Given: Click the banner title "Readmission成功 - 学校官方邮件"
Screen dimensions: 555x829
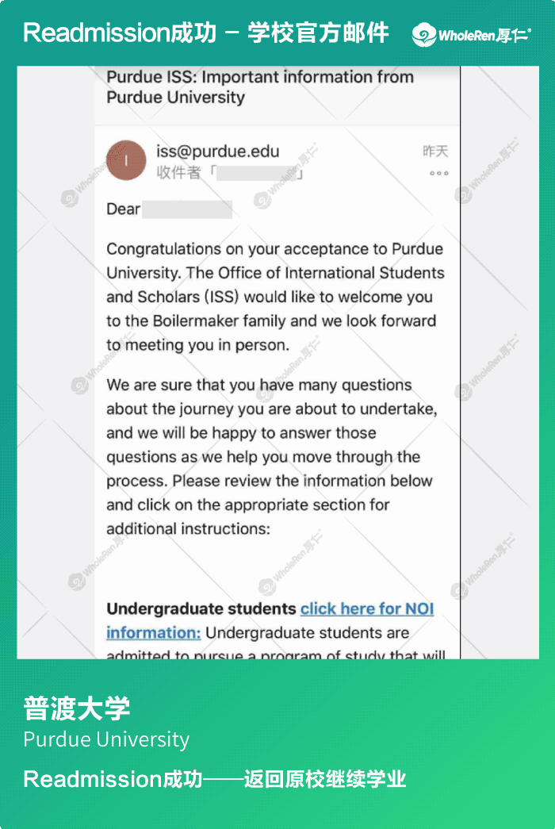Looking at the screenshot, I should coord(206,33).
